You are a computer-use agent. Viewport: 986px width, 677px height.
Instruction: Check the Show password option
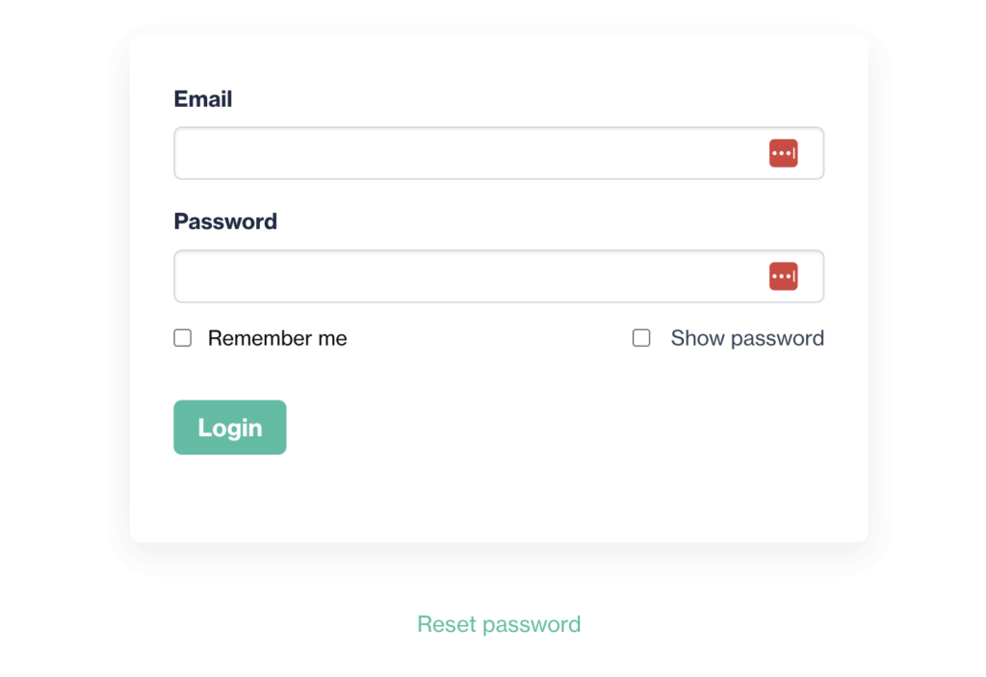641,338
